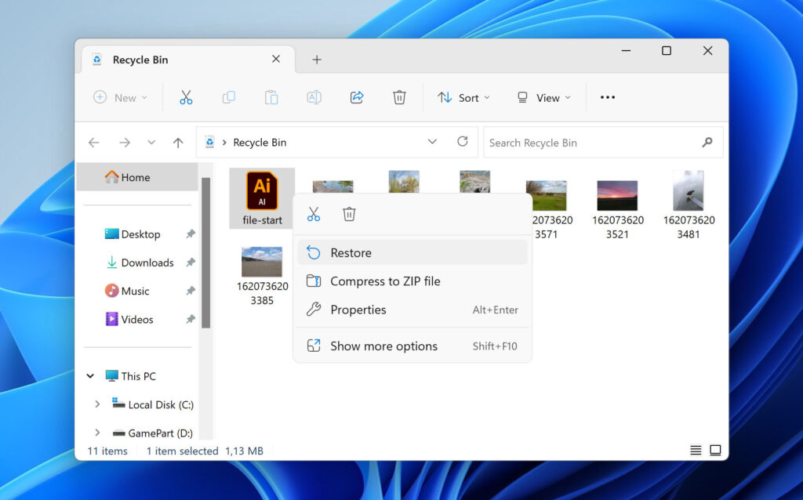This screenshot has width=803, height=500.
Task: Expand Local Disk (C:) in the navigation pane
Action: 97,404
